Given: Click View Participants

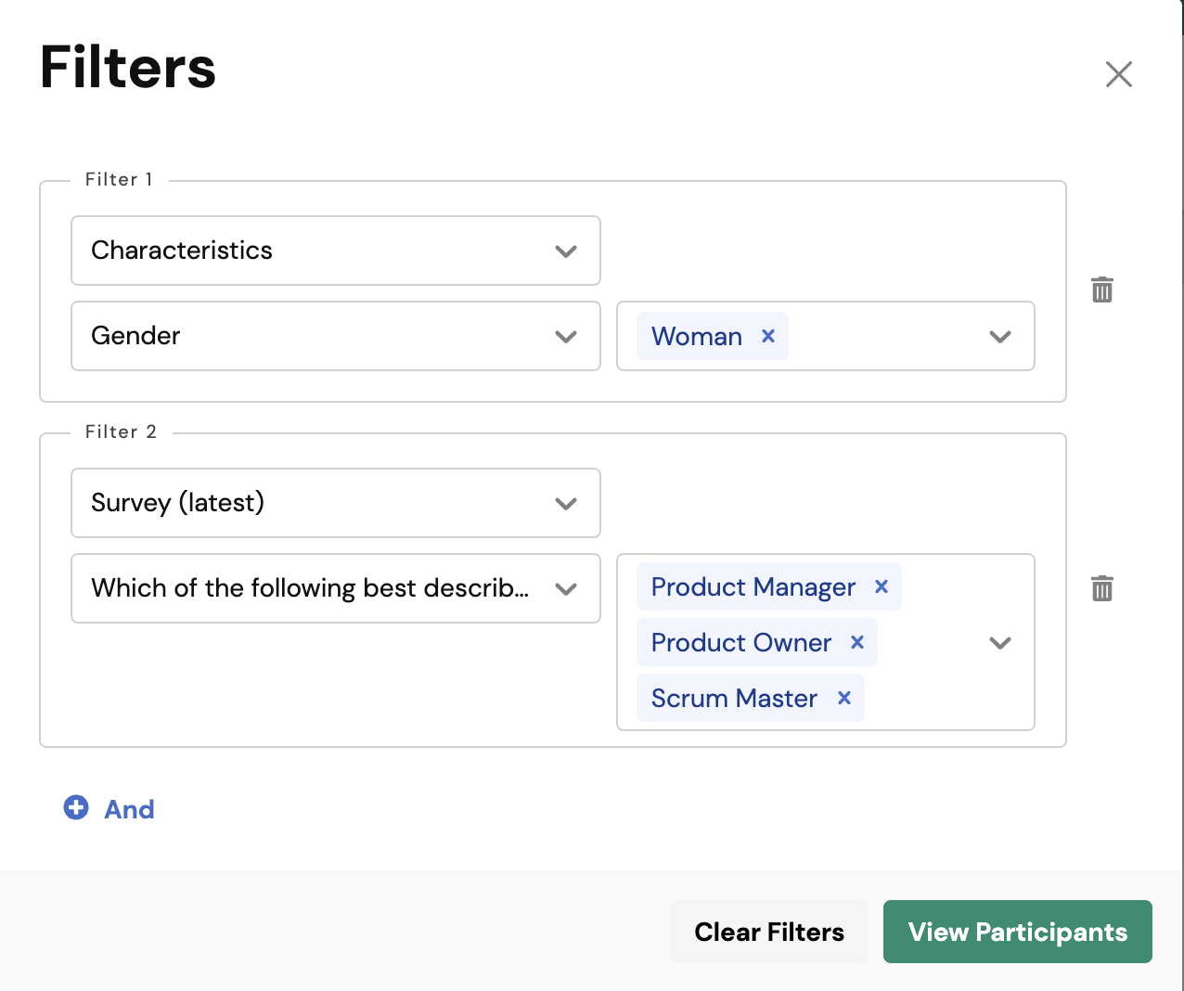Looking at the screenshot, I should [x=1017, y=932].
